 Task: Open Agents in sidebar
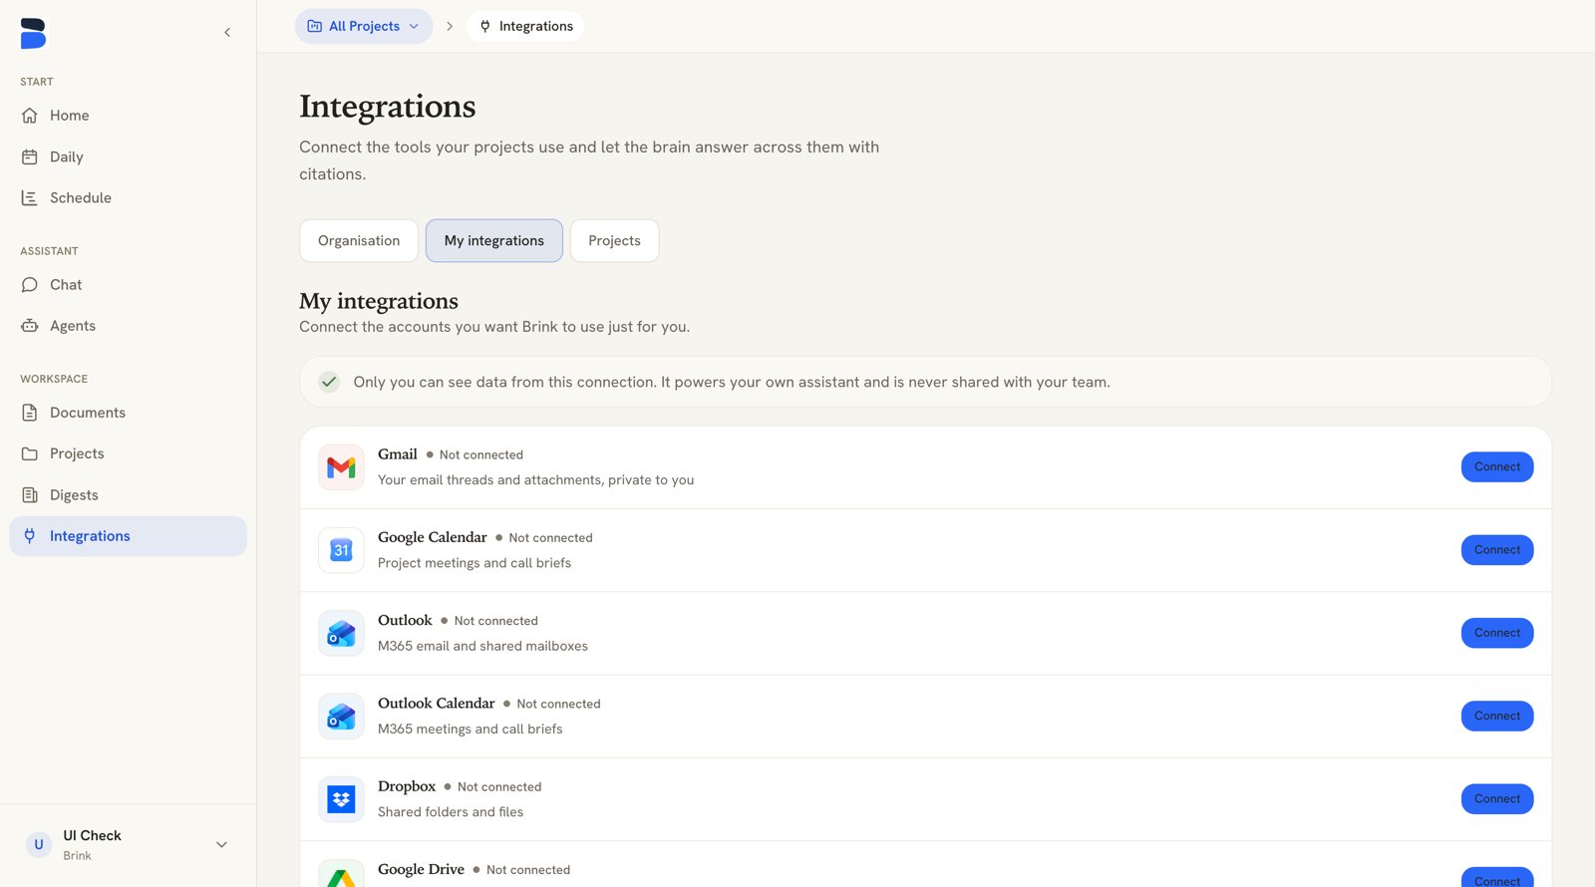tap(128, 326)
